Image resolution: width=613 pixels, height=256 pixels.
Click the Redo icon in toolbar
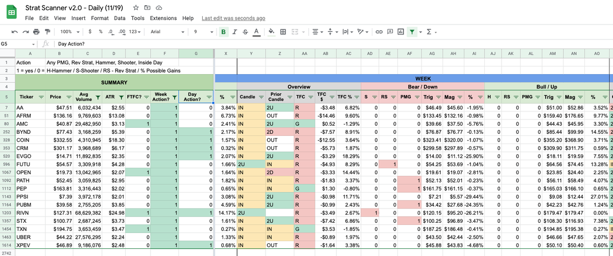[x=25, y=32]
